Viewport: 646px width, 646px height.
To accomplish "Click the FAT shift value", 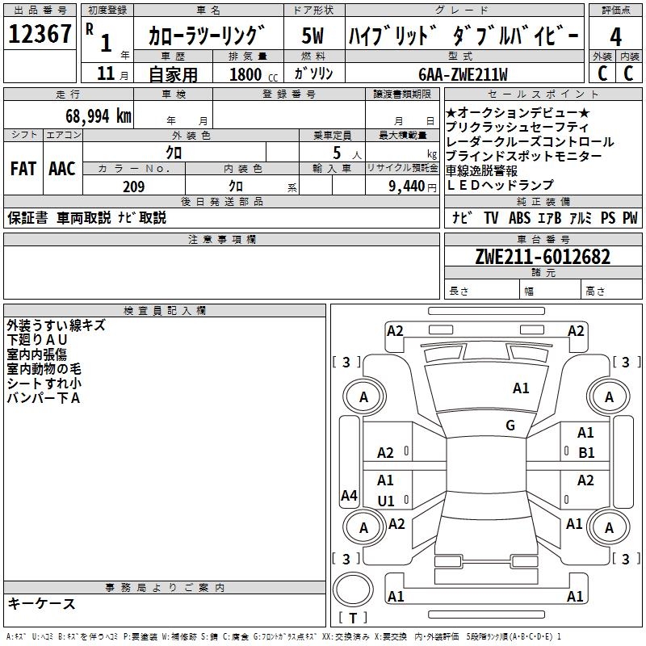I will [x=23, y=169].
